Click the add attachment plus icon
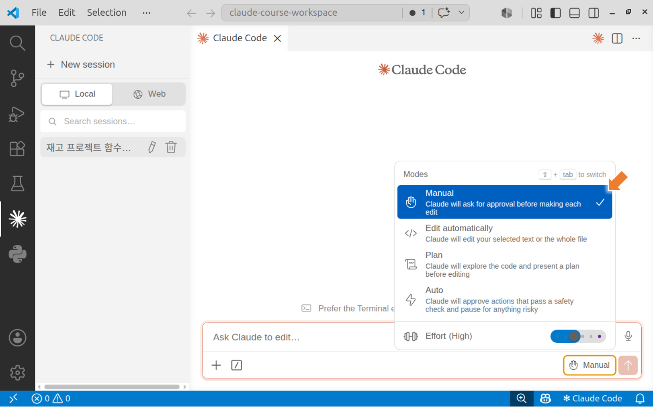Viewport: 653px width, 407px height. 216,365
